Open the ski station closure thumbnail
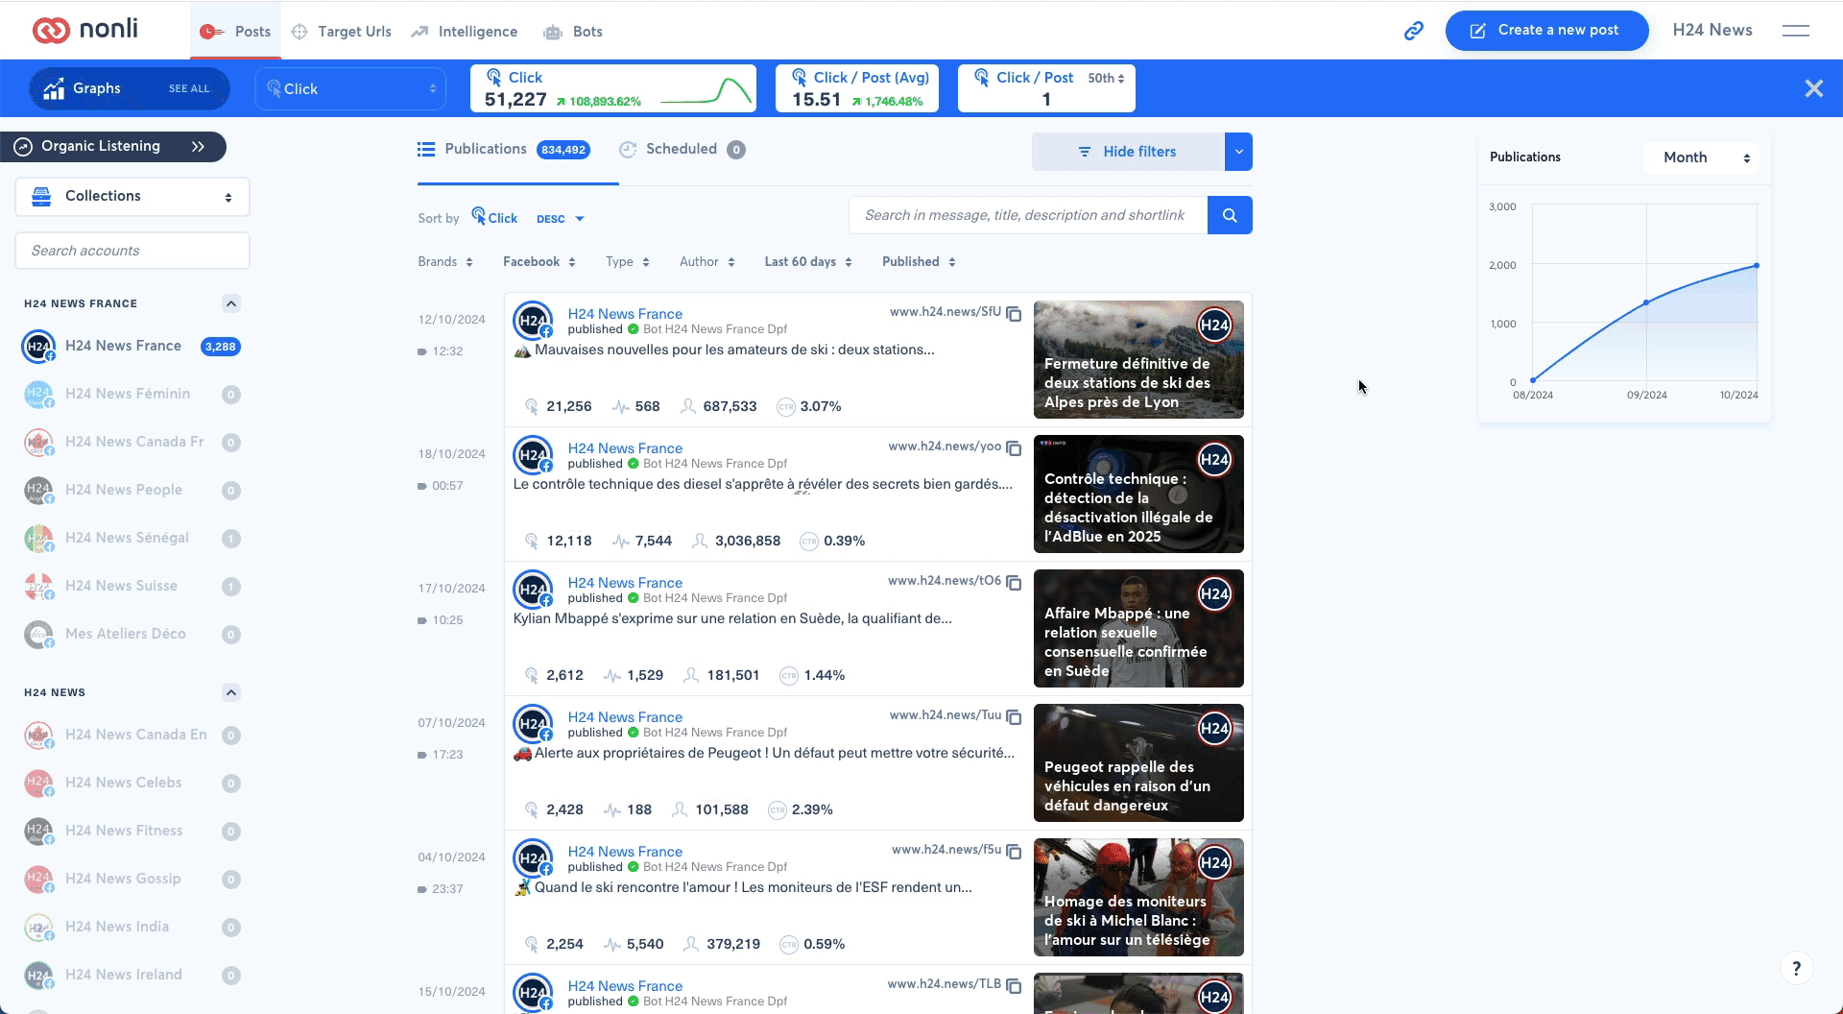This screenshot has height=1014, width=1843. [x=1138, y=359]
